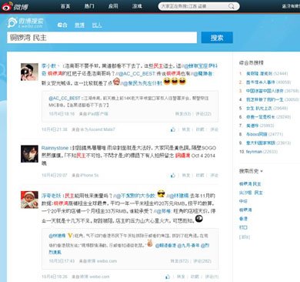The height and width of the screenshot is (282, 300).
Task: Switch to the 找人 search tab
Action: coord(97,25)
